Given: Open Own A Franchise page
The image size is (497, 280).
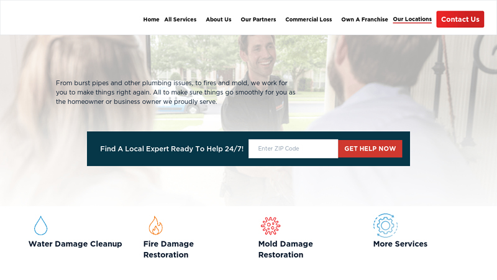Looking at the screenshot, I should click(365, 19).
